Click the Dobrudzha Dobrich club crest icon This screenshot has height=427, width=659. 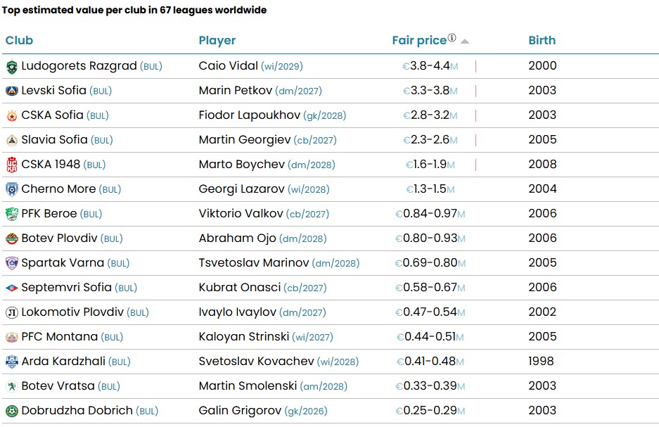point(12,412)
